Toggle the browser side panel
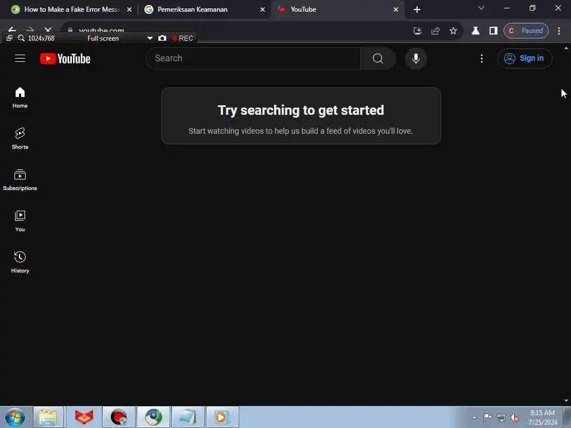571x428 pixels. point(493,31)
